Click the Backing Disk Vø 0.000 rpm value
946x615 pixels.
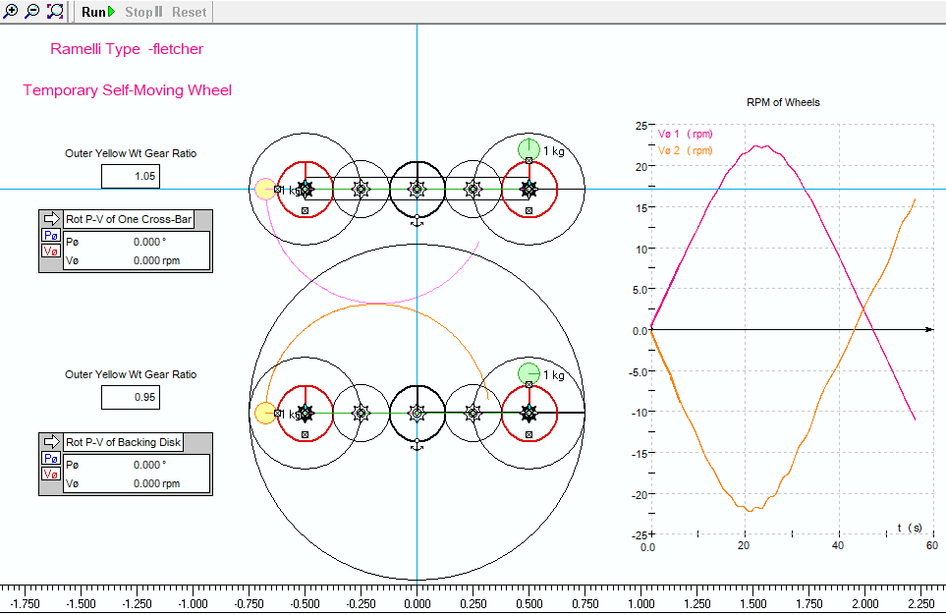tap(157, 483)
